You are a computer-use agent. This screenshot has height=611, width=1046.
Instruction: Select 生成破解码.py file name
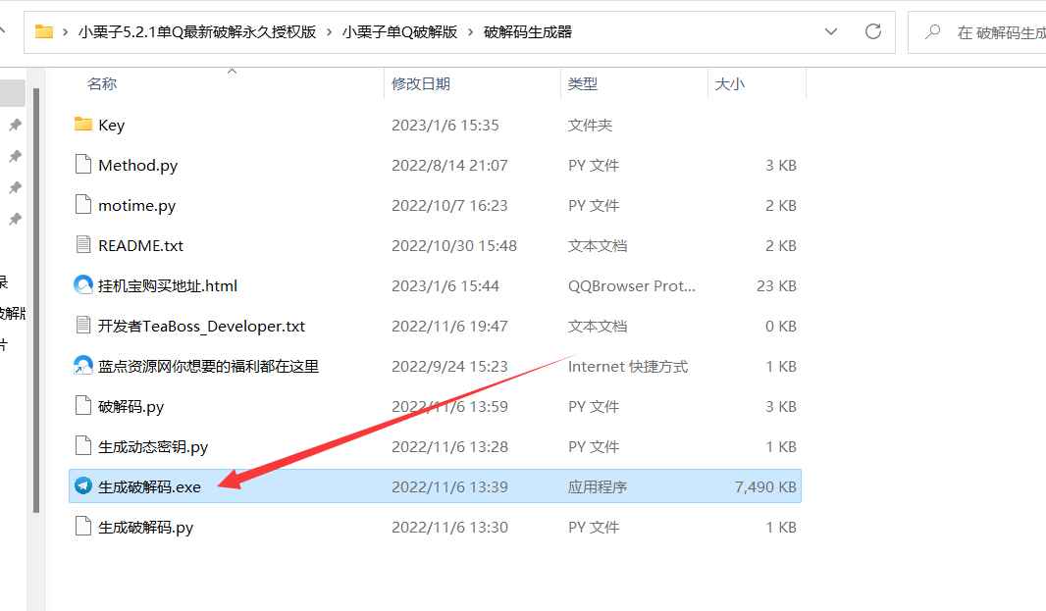tap(145, 527)
